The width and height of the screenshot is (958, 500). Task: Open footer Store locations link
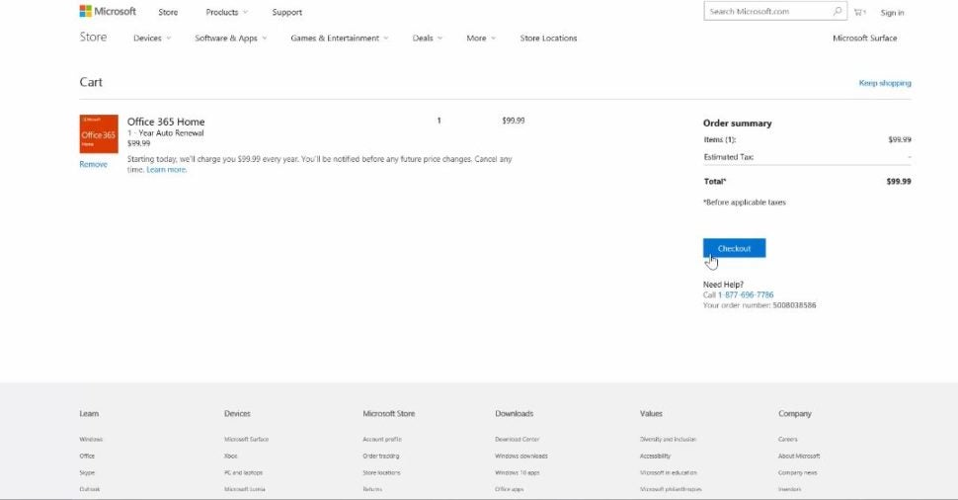point(381,472)
